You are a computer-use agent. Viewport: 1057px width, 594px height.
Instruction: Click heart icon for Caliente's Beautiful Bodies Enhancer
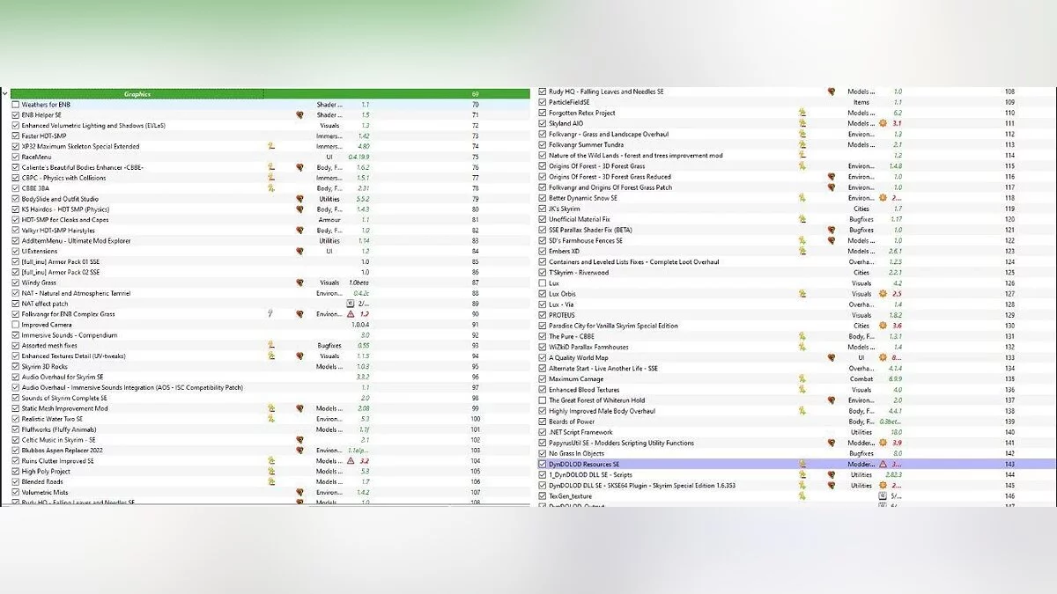tap(299, 167)
